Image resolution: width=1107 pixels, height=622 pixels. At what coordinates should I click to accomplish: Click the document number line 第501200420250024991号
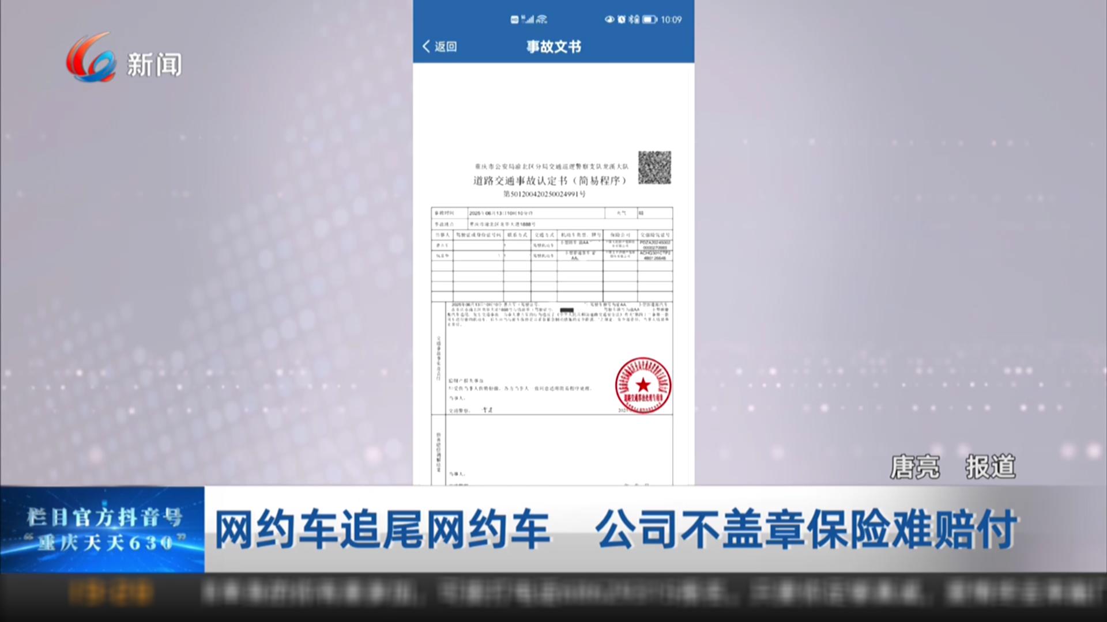[x=544, y=195]
